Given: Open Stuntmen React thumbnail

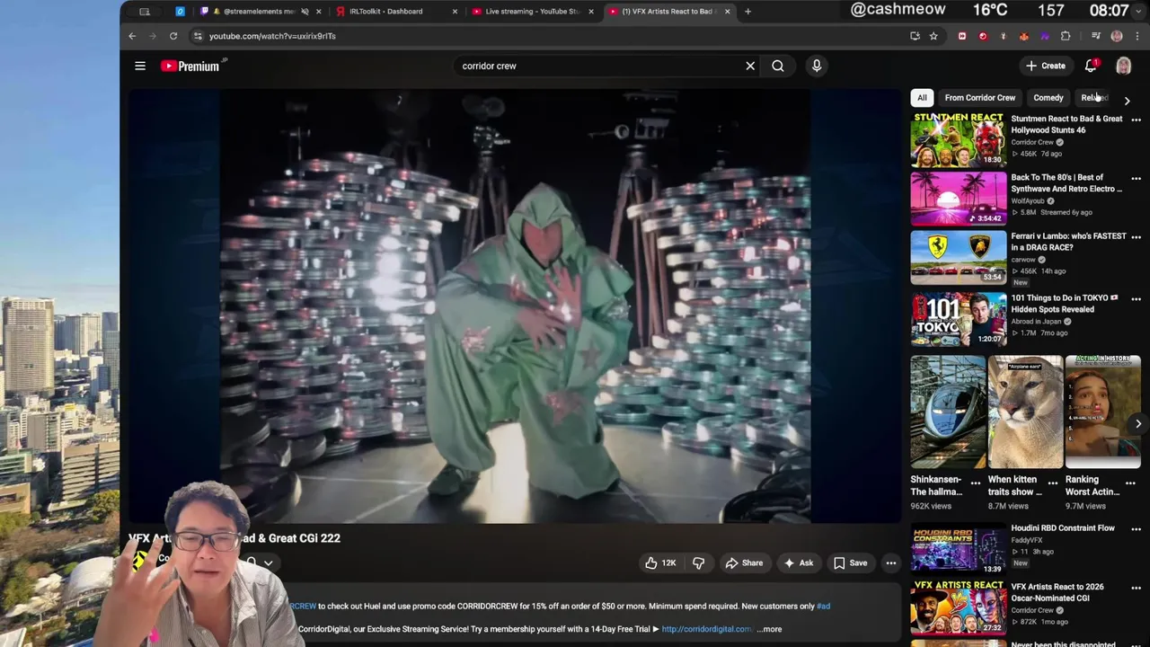Looking at the screenshot, I should pos(959,139).
